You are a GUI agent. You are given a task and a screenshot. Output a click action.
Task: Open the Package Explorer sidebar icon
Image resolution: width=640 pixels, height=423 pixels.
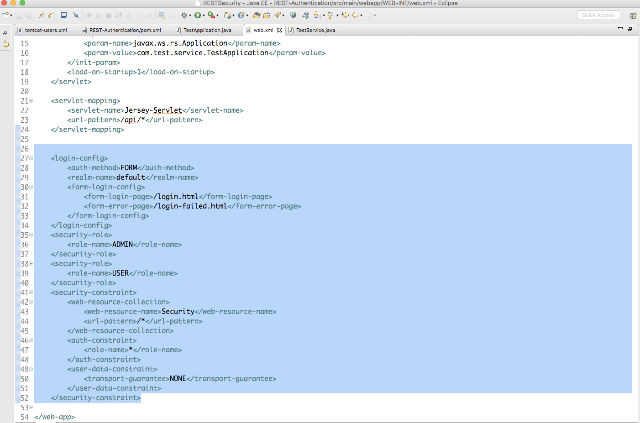[x=5, y=43]
